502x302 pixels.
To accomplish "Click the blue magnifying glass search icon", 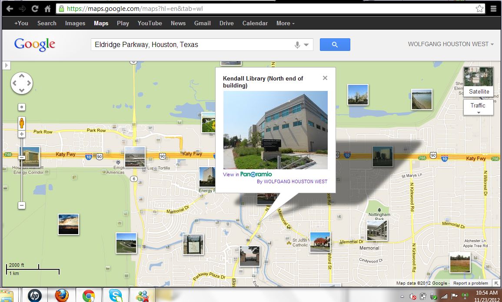I will (335, 44).
